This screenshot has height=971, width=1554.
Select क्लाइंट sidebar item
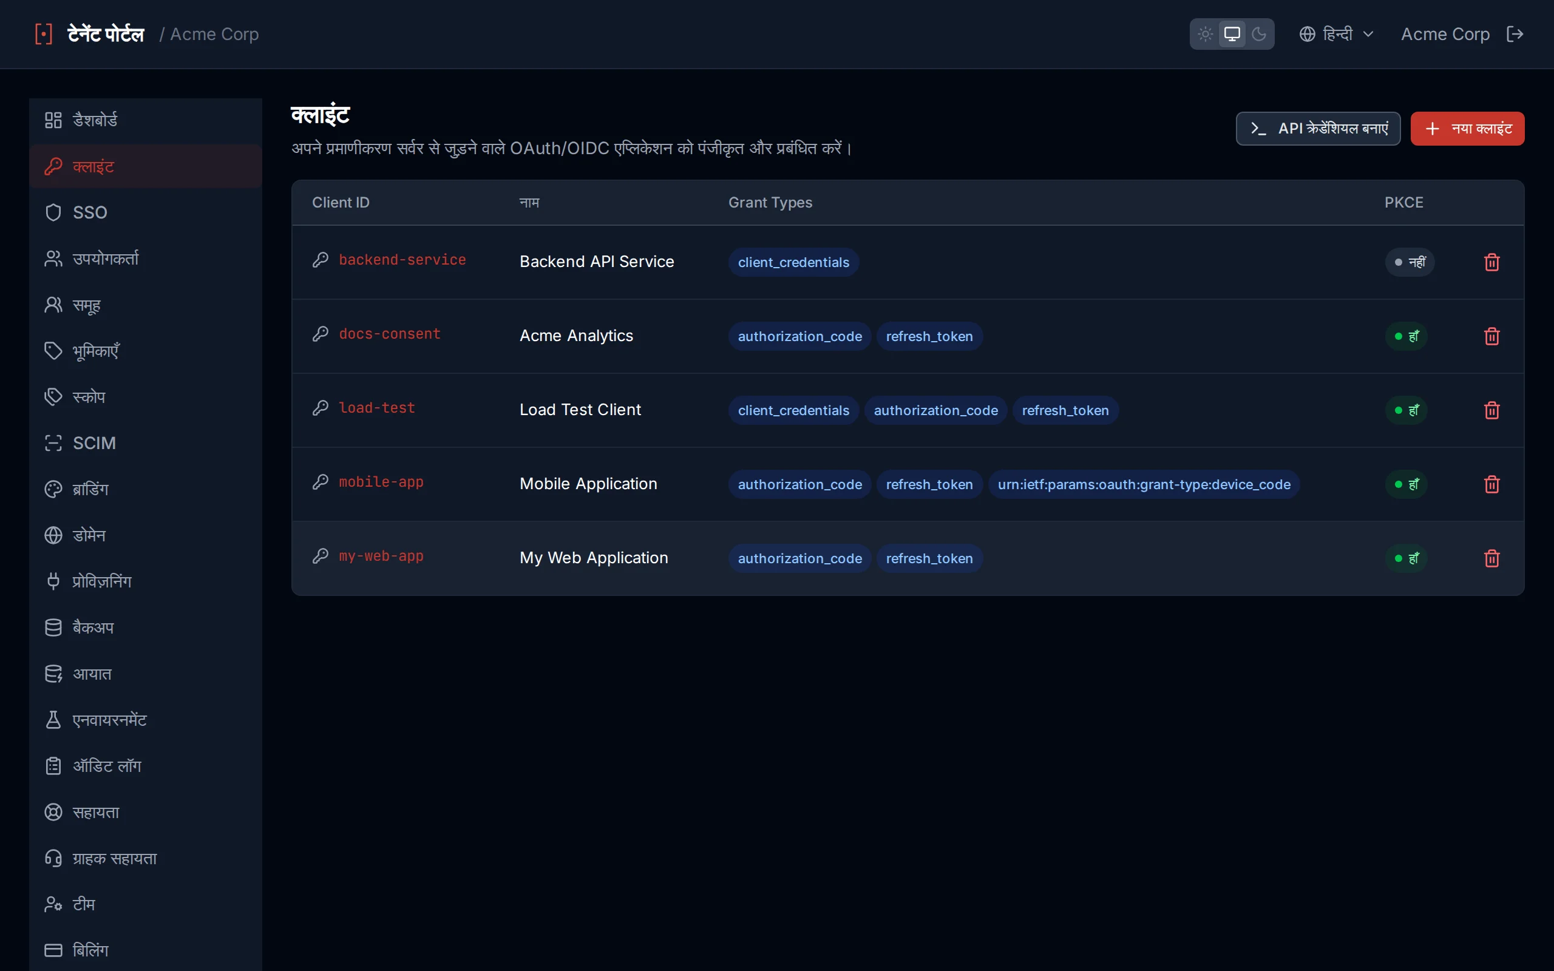(146, 166)
